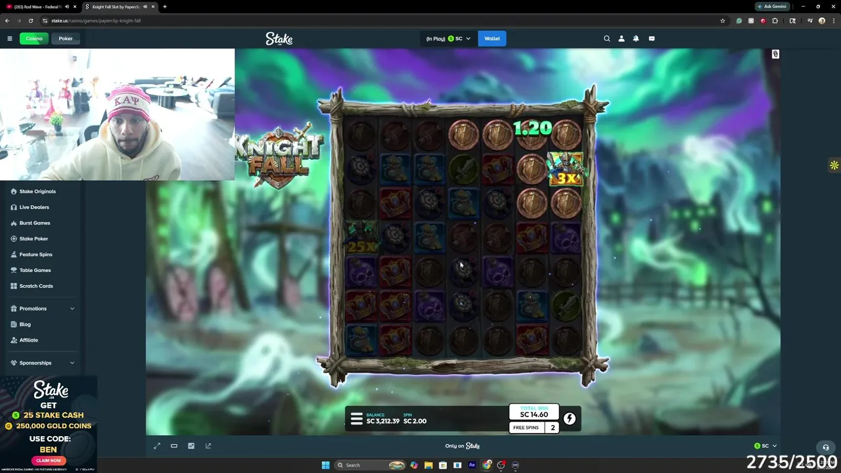Open the Windows Start menu
Image resolution: width=841 pixels, height=473 pixels.
point(325,465)
